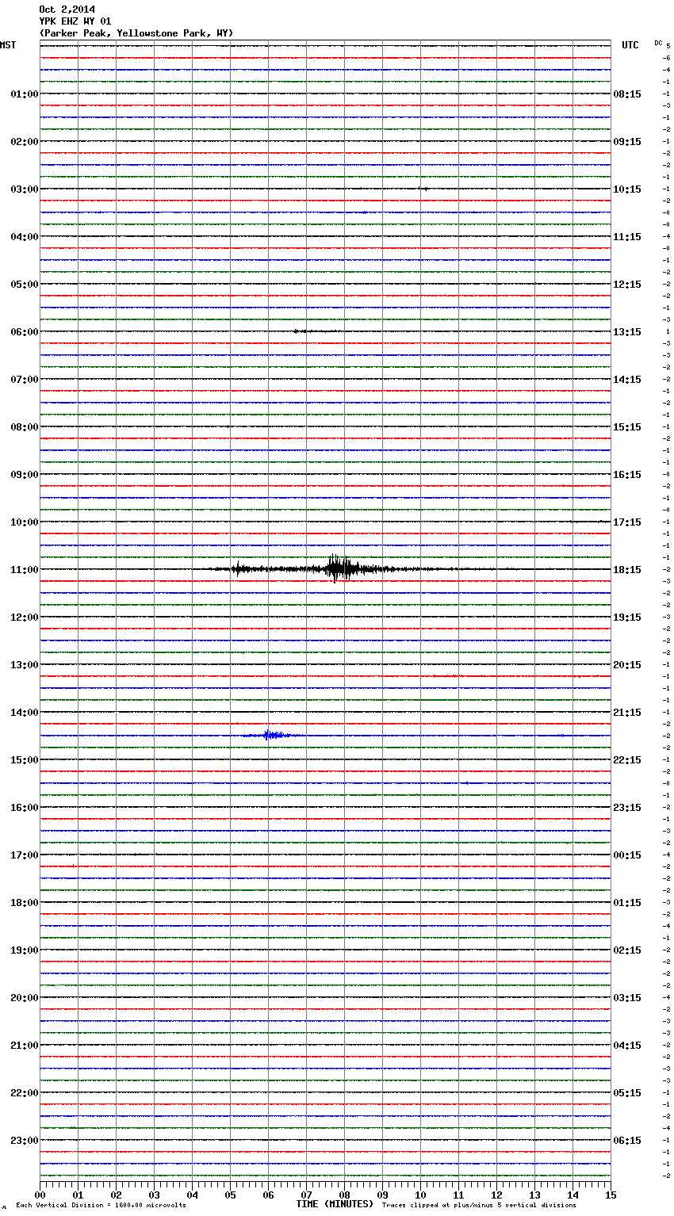Click the small red spike on the 17:15 trace
674x1216 pixels.
(75, 866)
